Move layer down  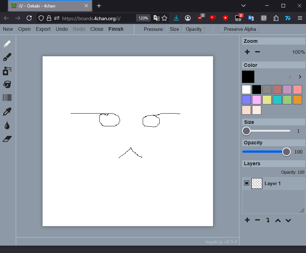pyautogui.click(x=288, y=220)
